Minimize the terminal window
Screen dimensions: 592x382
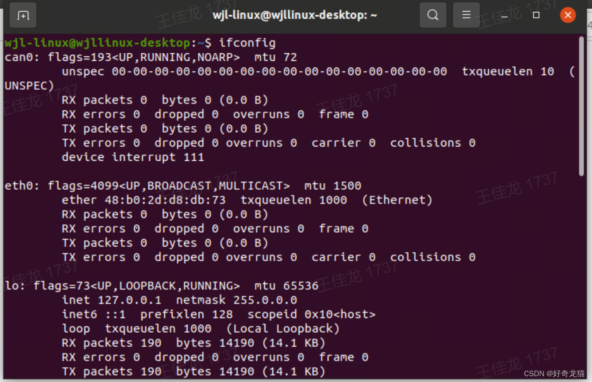(x=505, y=16)
